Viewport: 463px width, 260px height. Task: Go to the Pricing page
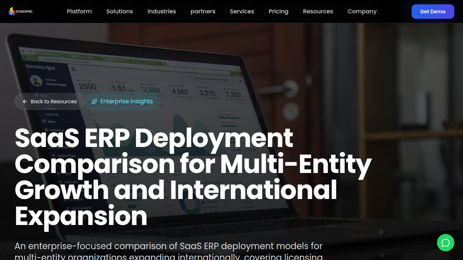point(279,12)
